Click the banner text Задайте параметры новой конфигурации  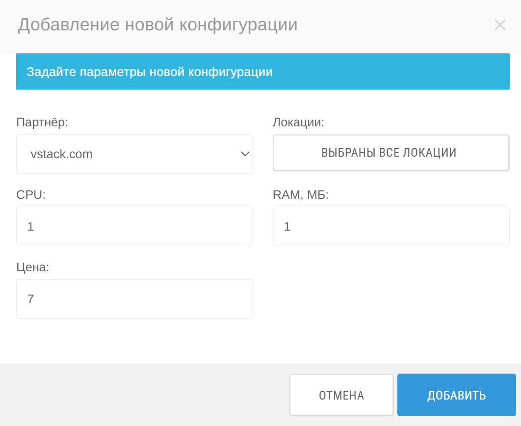[x=150, y=71]
